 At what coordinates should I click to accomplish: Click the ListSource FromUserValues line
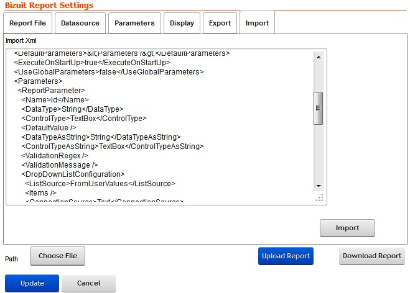pos(100,184)
